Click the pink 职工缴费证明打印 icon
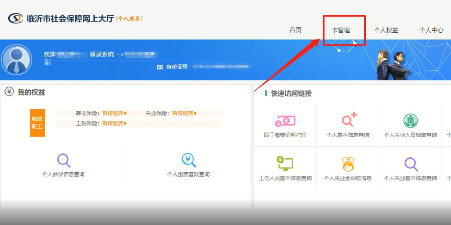 (285, 121)
